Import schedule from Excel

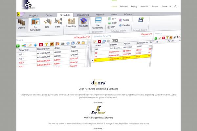coord(112,23)
